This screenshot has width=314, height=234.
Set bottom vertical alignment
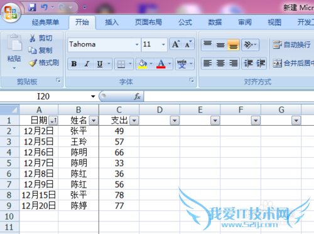coord(234,44)
